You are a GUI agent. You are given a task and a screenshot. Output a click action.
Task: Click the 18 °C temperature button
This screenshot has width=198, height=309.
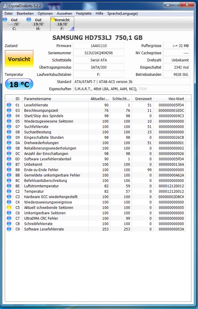[x=19, y=84]
